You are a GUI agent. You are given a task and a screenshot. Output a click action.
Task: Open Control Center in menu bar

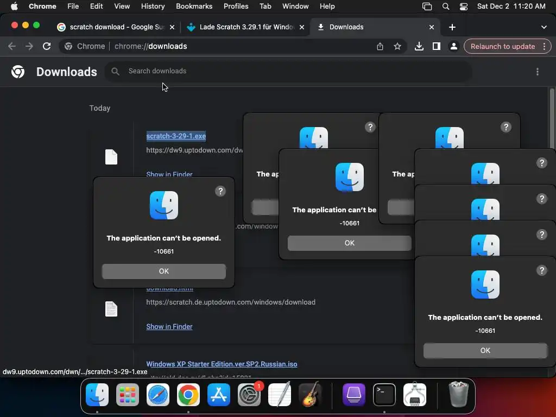point(464,7)
